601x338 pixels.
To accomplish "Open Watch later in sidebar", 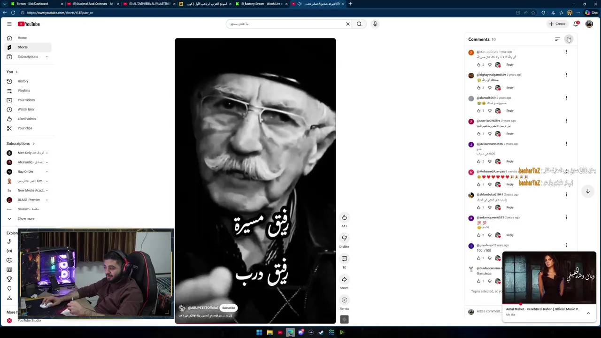I will (x=28, y=109).
